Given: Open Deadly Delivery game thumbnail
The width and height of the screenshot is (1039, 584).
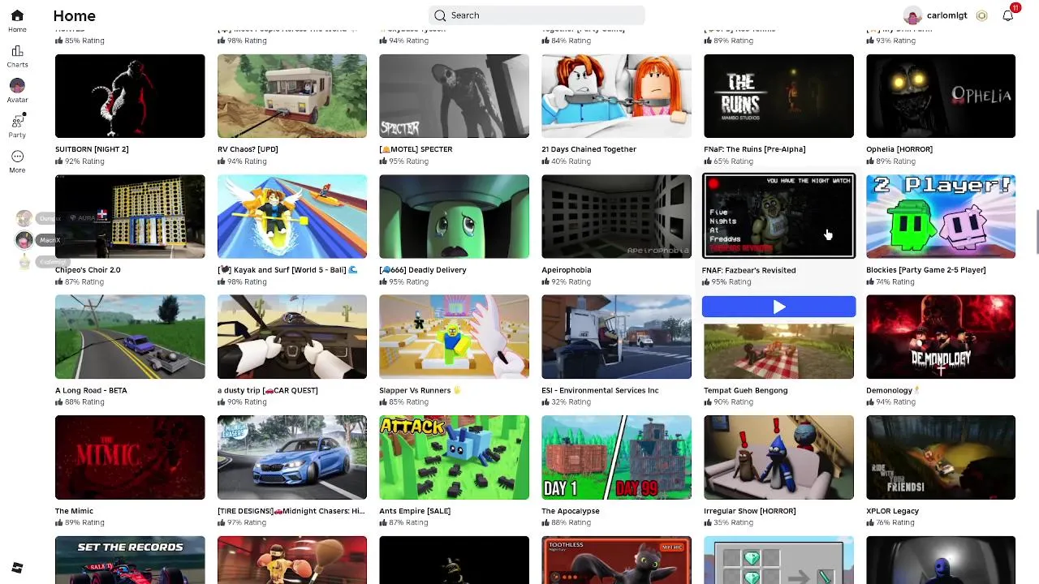Looking at the screenshot, I should (454, 217).
